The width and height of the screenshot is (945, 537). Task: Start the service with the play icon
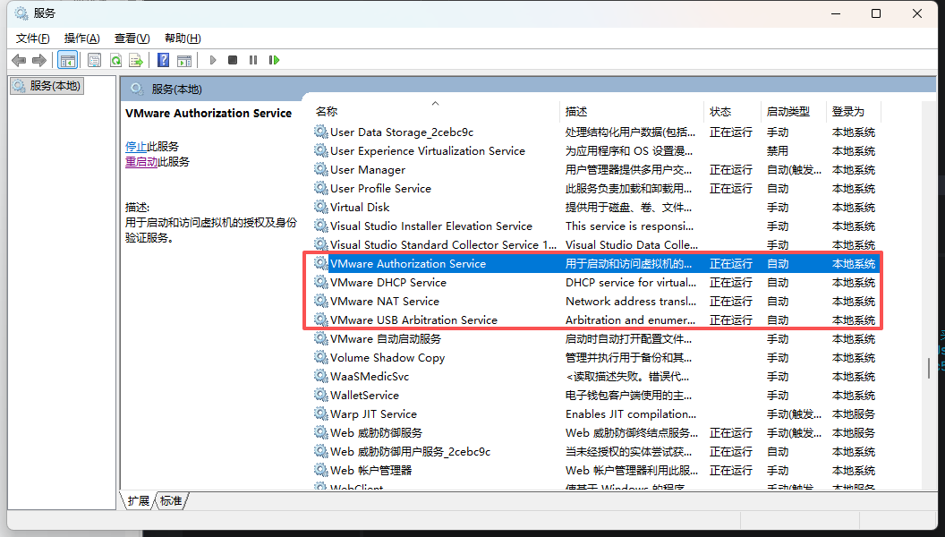click(213, 60)
